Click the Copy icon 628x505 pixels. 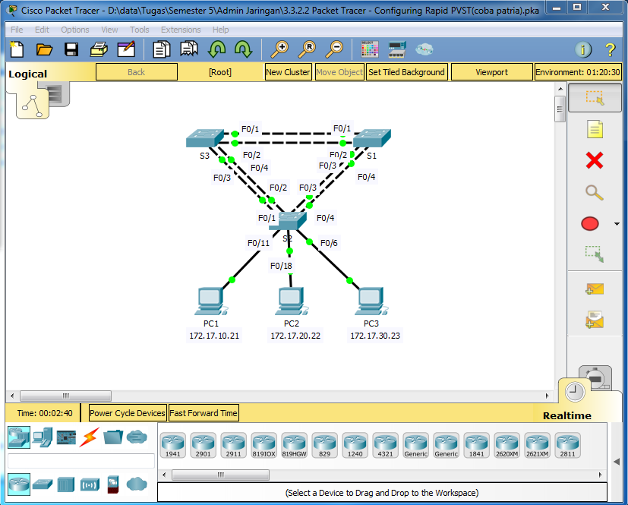click(x=162, y=49)
